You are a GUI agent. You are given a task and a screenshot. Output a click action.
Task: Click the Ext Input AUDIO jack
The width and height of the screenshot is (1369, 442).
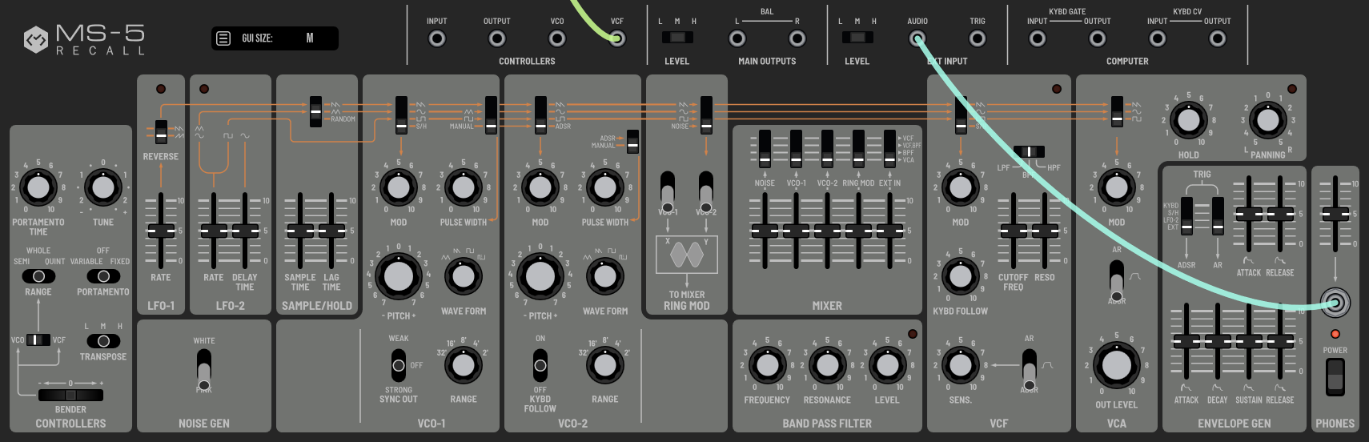point(917,38)
